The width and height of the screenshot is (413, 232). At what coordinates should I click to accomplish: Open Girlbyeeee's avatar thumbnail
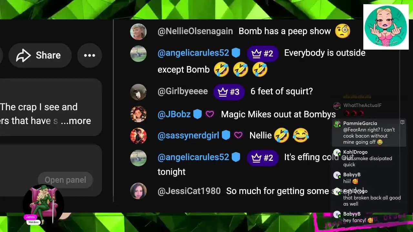click(138, 92)
